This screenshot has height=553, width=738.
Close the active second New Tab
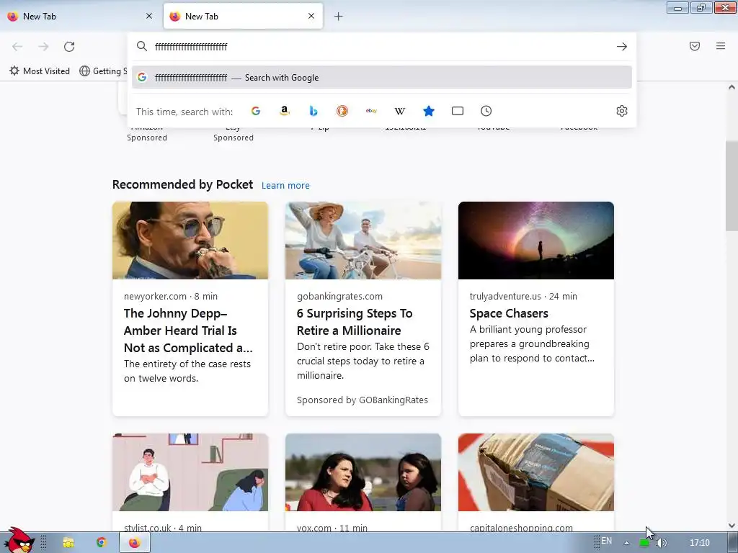coord(311,16)
